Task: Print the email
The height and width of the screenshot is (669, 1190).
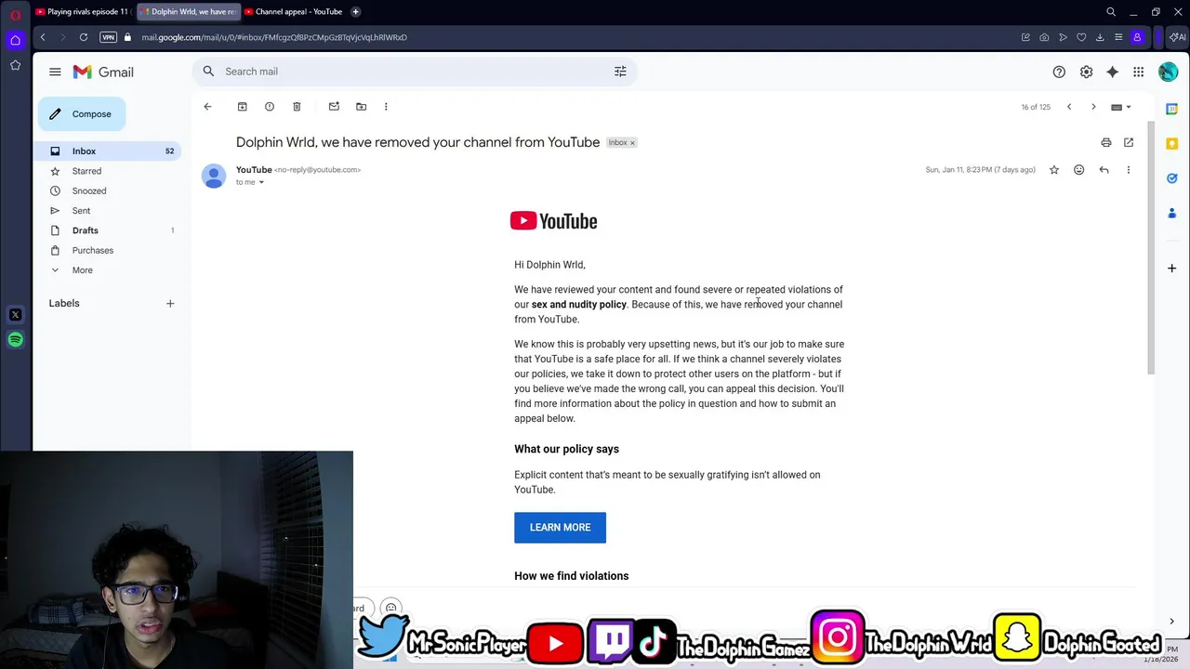Action: click(x=1105, y=142)
